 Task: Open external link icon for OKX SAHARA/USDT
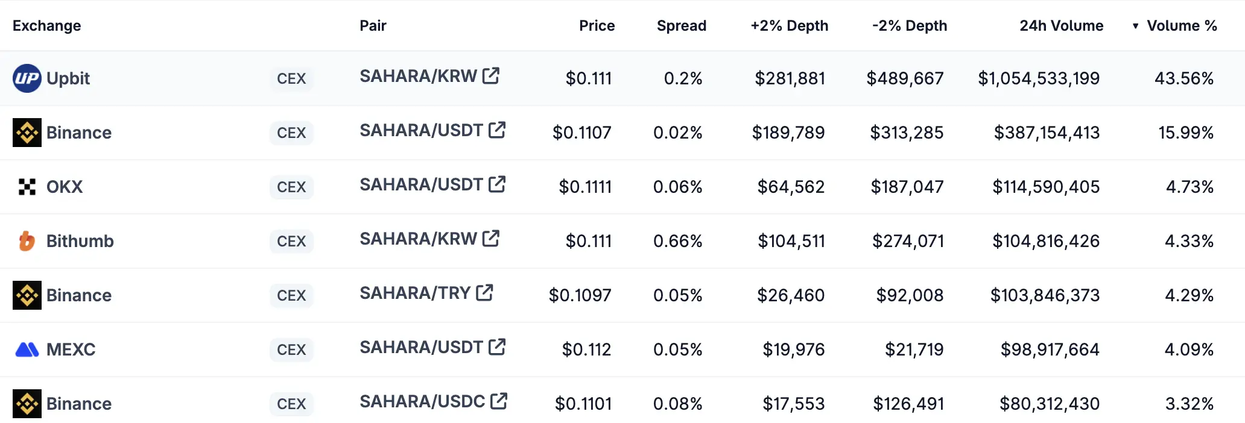[497, 184]
